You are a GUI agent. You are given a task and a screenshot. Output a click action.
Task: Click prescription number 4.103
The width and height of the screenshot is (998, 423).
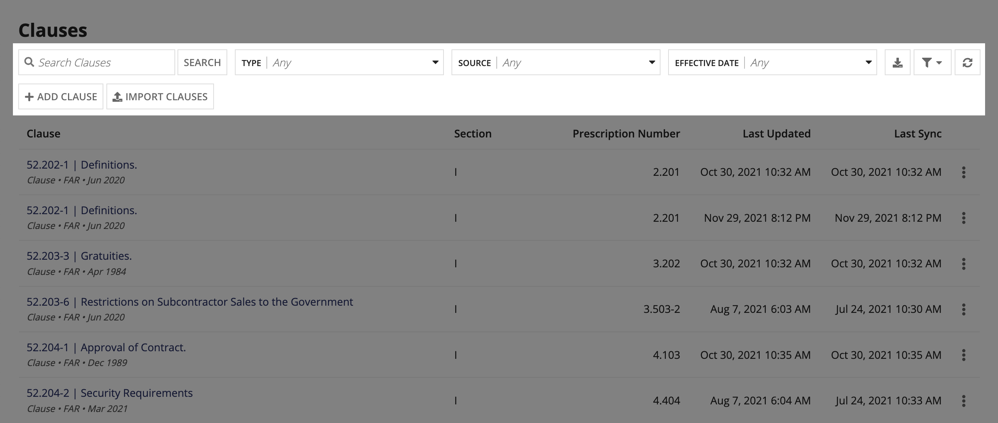[x=666, y=355]
